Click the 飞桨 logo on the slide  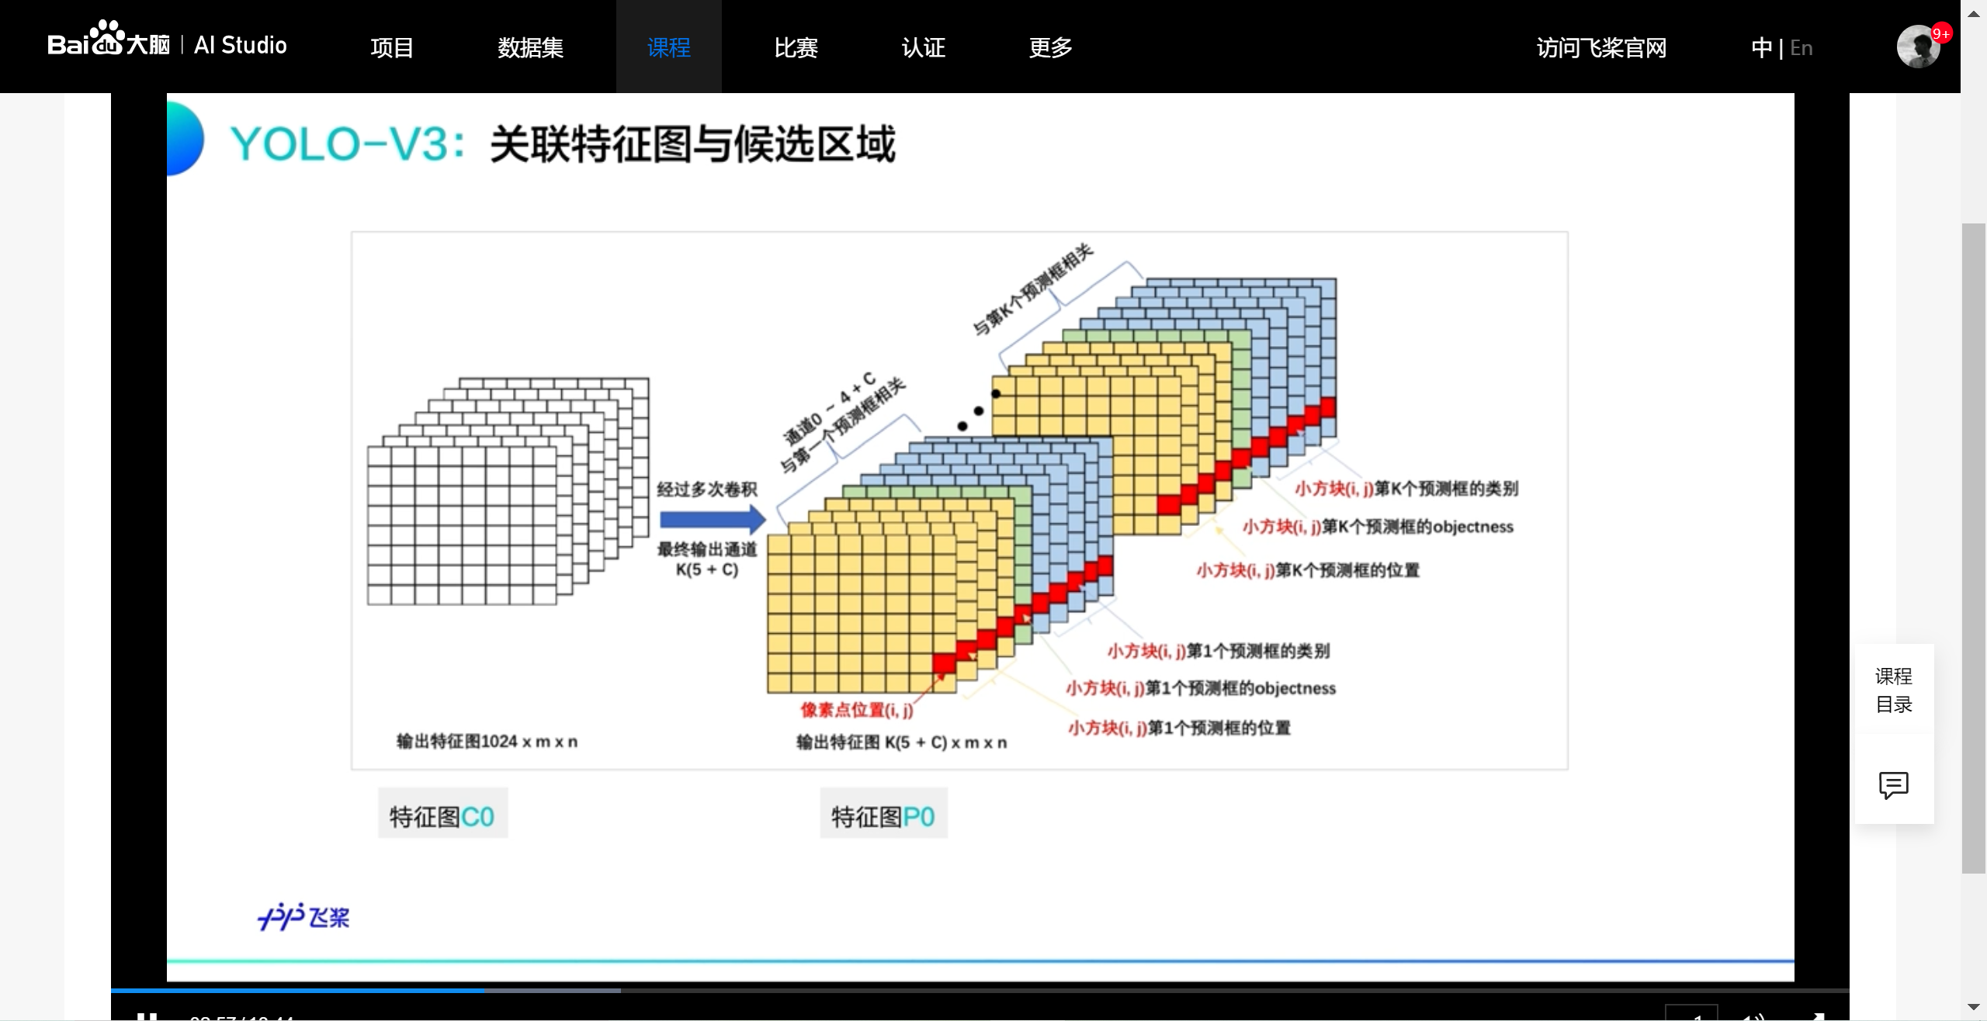tap(304, 916)
